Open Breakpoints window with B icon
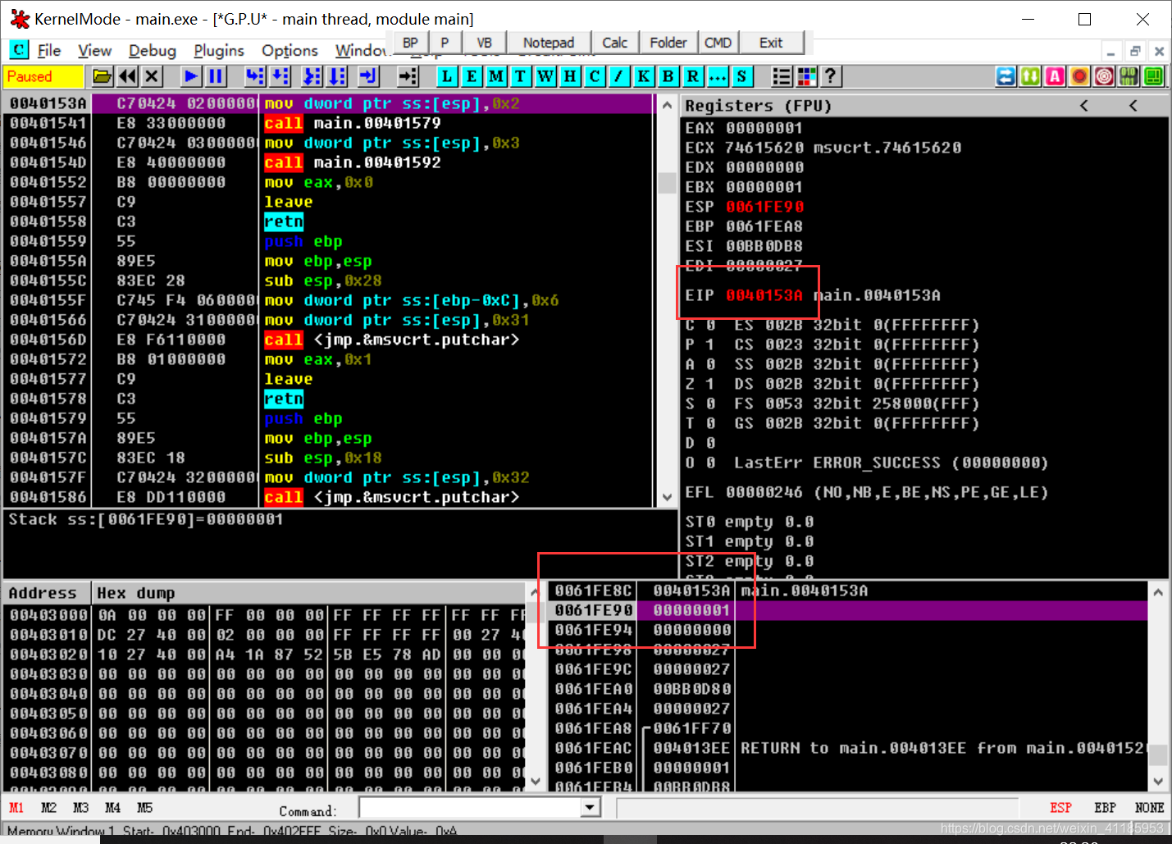 [668, 76]
